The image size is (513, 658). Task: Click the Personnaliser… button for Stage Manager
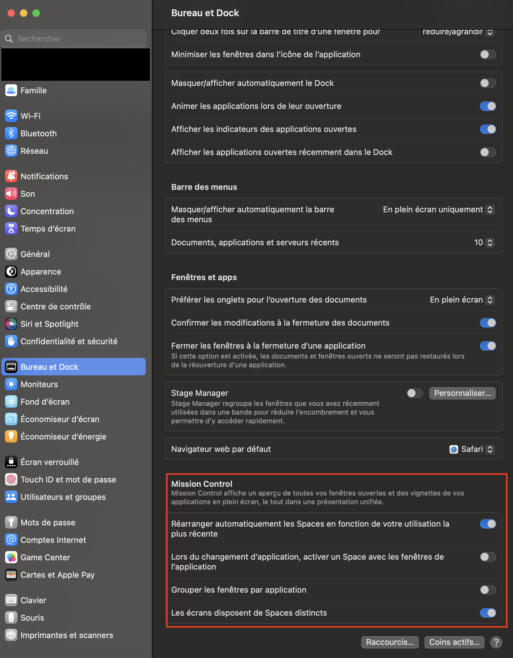pos(463,393)
